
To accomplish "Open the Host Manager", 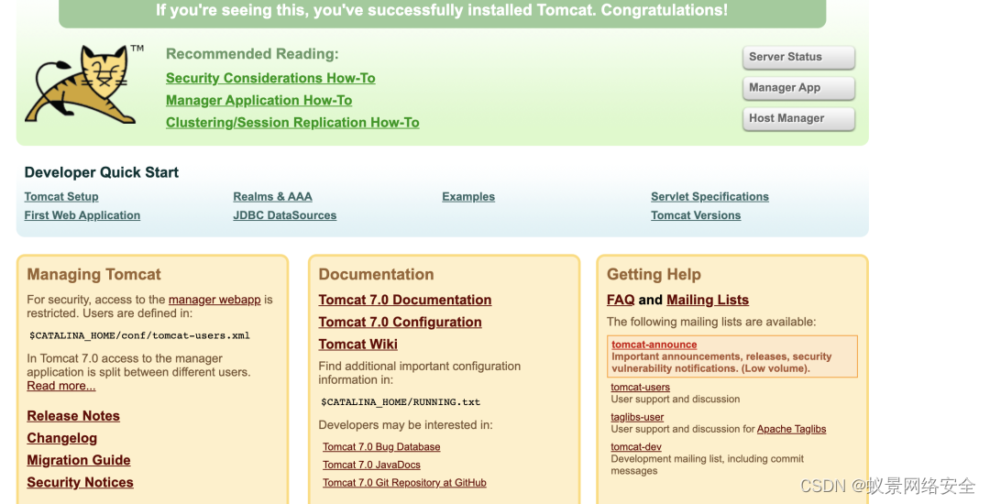I will pos(798,118).
